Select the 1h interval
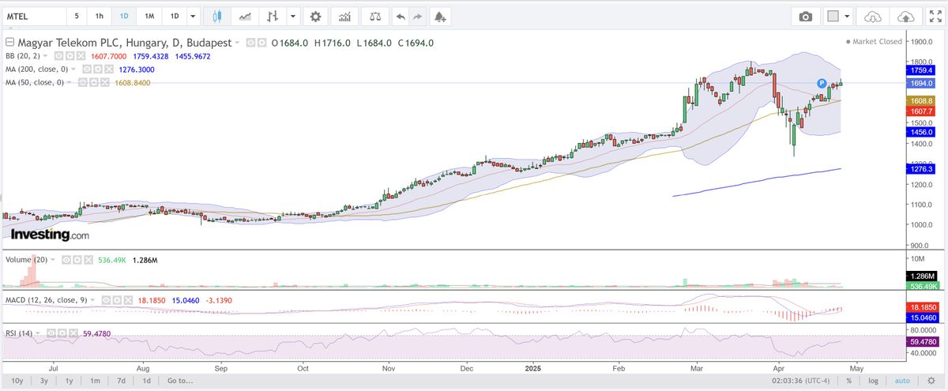The image size is (948, 391). 99,16
